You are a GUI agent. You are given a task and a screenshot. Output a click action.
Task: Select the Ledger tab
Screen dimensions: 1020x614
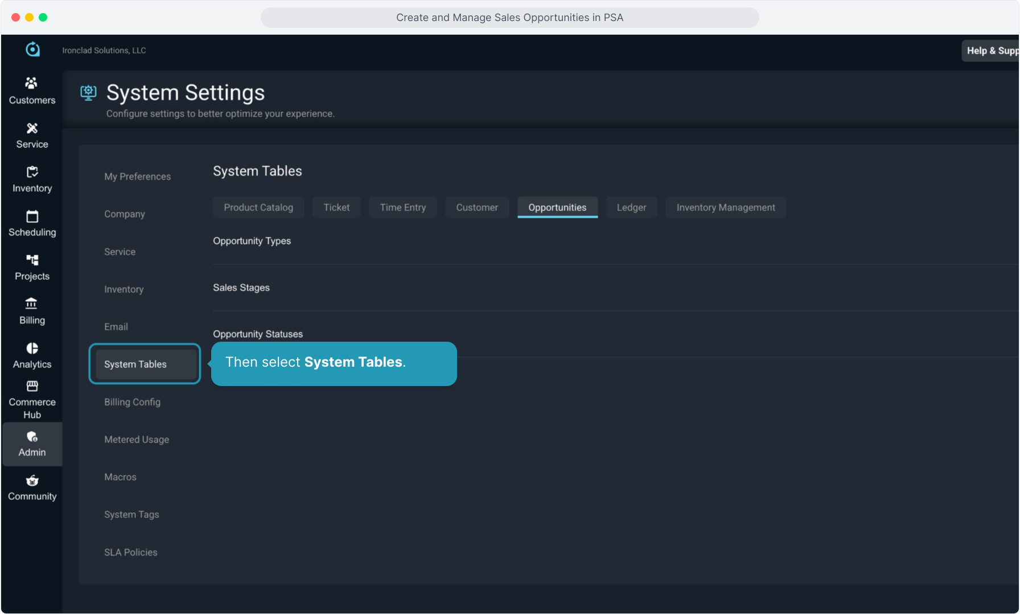pos(631,208)
